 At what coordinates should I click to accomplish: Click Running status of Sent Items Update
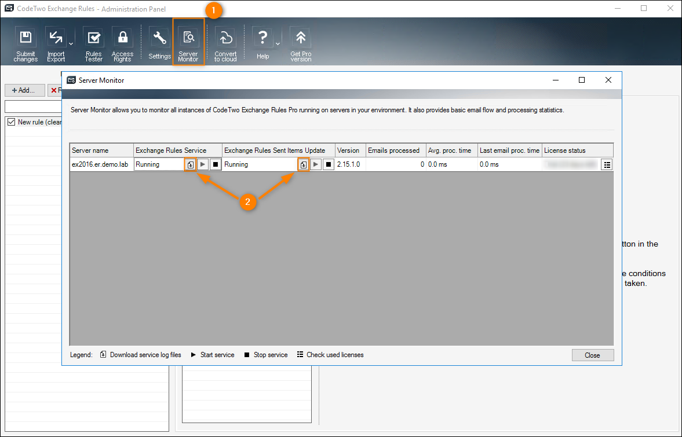click(236, 164)
